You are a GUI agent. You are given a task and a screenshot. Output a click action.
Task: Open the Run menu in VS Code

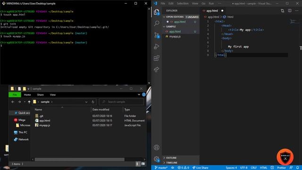(x=211, y=3)
